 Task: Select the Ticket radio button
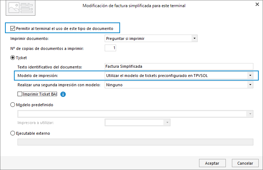click(x=13, y=58)
